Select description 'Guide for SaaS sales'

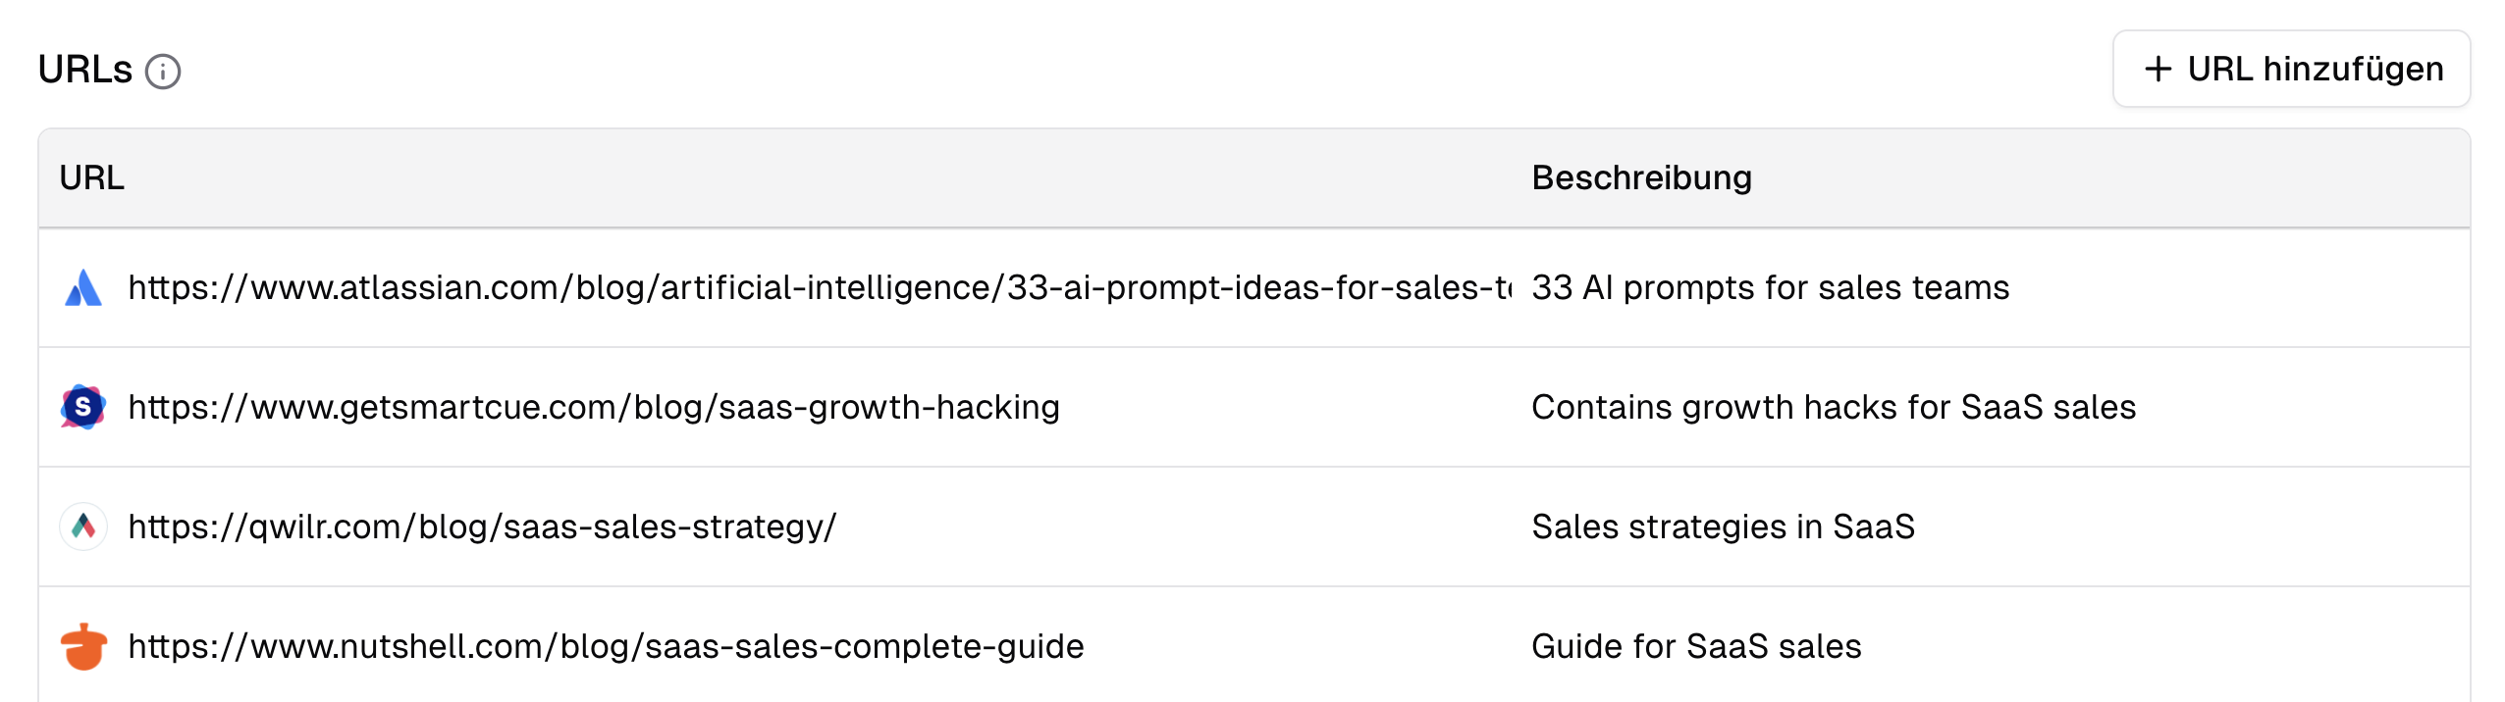click(x=1695, y=646)
